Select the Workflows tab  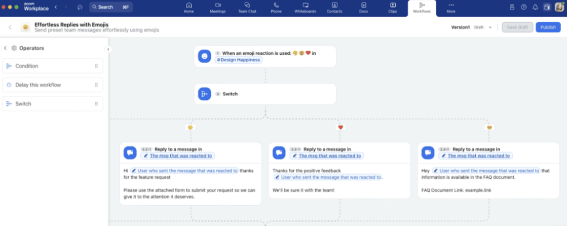pos(422,8)
